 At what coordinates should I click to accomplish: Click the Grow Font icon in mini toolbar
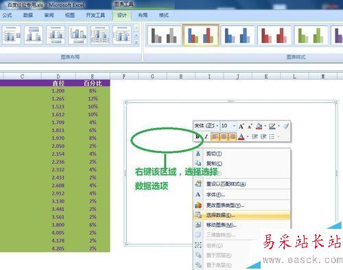241,126
